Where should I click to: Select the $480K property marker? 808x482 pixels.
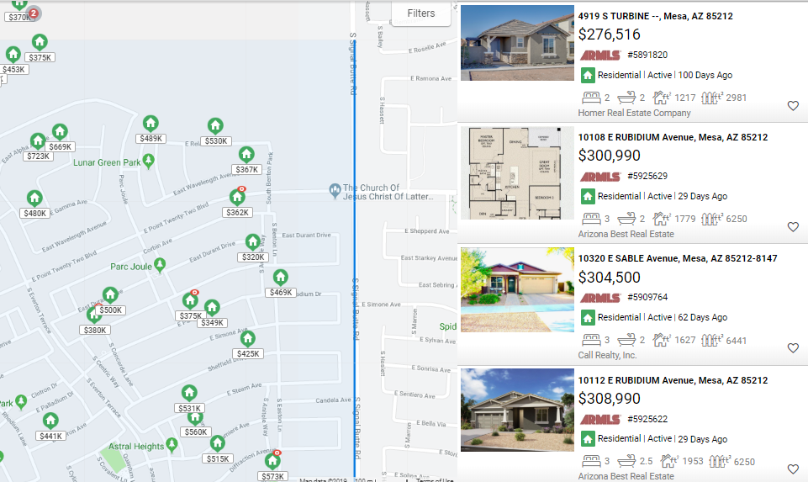(x=34, y=199)
